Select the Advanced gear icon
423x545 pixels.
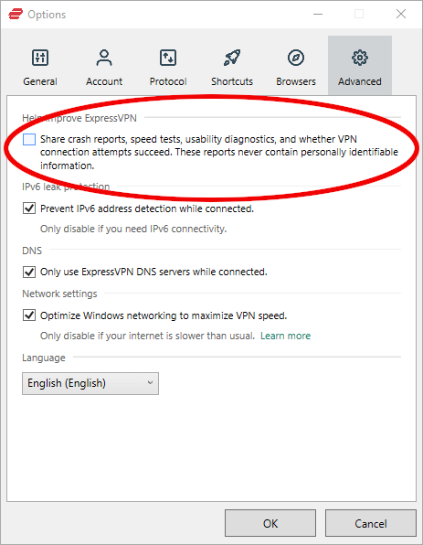point(360,58)
